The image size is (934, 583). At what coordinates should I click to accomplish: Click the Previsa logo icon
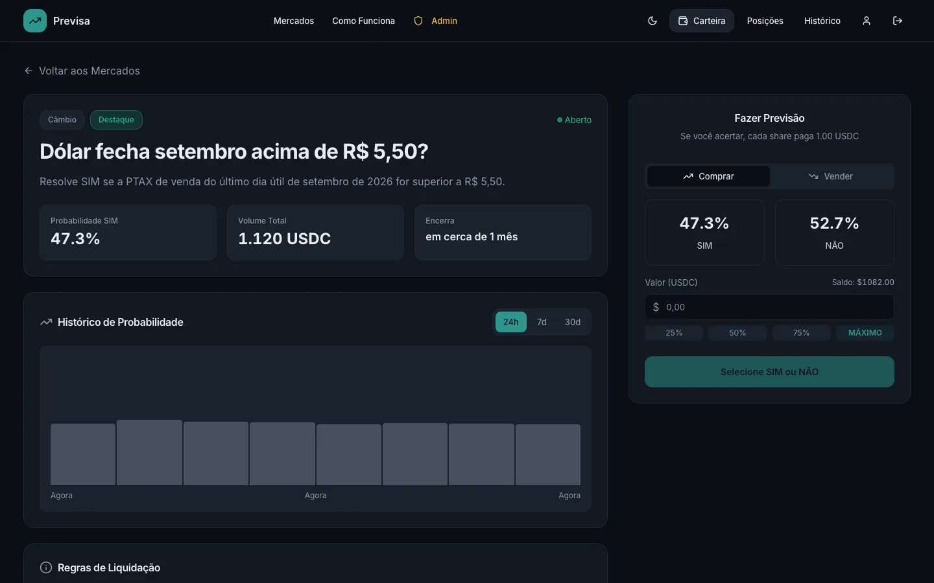click(35, 21)
